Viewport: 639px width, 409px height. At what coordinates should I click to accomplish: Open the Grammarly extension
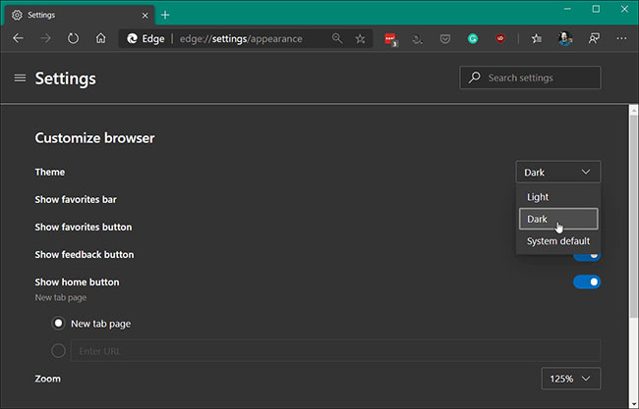click(472, 39)
